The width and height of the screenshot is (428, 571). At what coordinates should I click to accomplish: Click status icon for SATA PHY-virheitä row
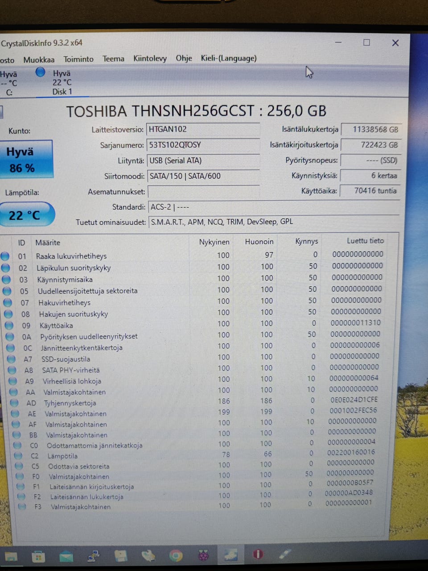pyautogui.click(x=12, y=370)
